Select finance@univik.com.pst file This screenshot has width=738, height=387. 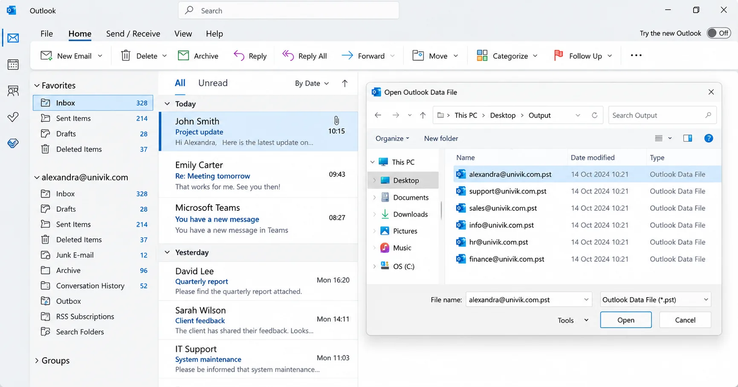pos(587,259)
